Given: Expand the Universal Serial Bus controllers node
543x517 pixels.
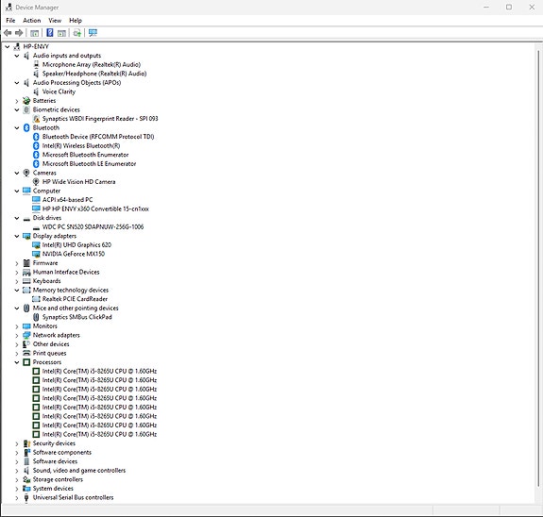Looking at the screenshot, I should pyautogui.click(x=17, y=498).
